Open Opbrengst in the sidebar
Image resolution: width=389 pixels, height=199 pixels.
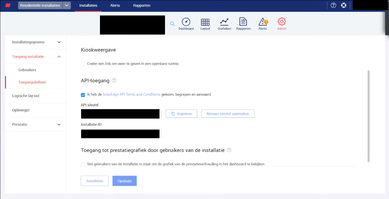[x=21, y=110]
